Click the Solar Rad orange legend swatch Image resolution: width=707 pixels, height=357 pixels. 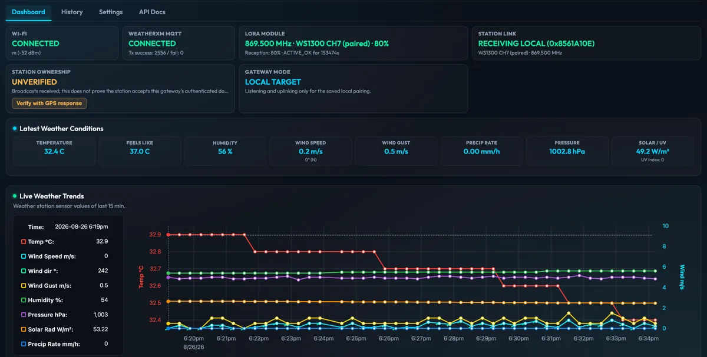(x=24, y=329)
